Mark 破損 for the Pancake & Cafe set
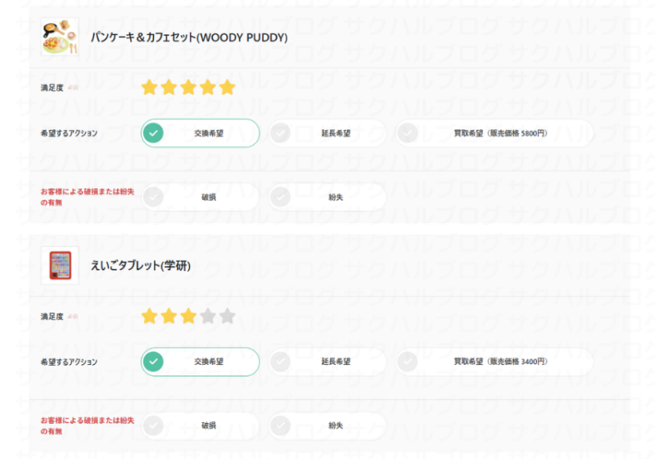Image resolution: width=655 pixels, height=459 pixels. [x=200, y=197]
